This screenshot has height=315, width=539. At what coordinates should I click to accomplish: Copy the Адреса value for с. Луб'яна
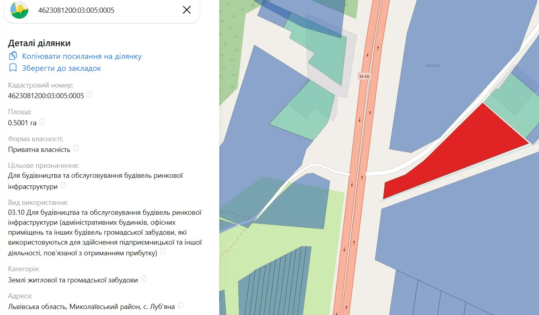click(181, 305)
